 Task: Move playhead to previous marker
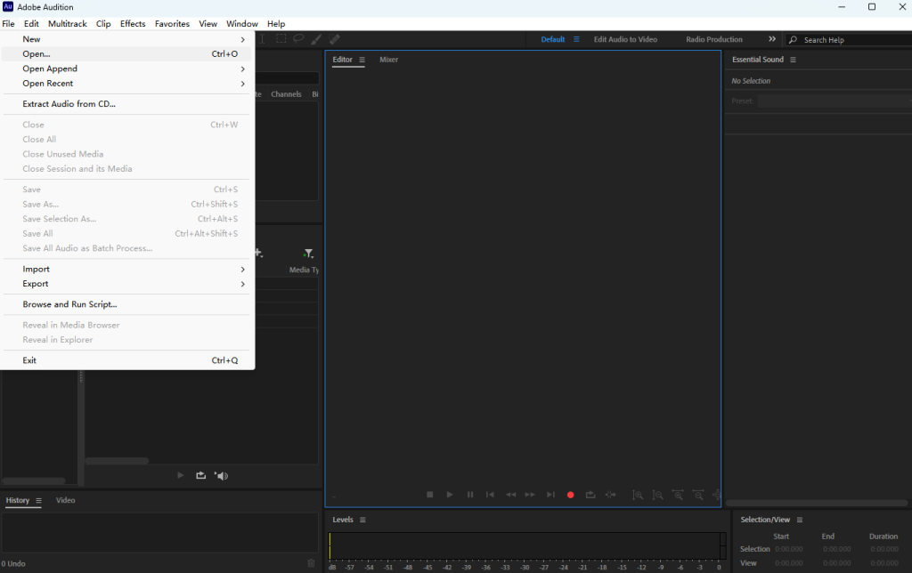(490, 495)
